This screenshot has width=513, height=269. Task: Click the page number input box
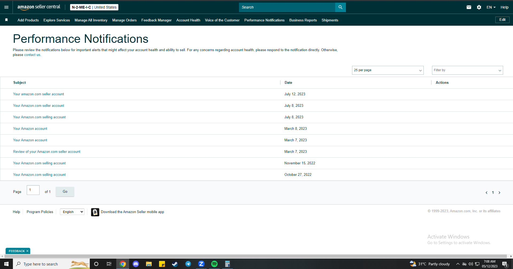33,190
